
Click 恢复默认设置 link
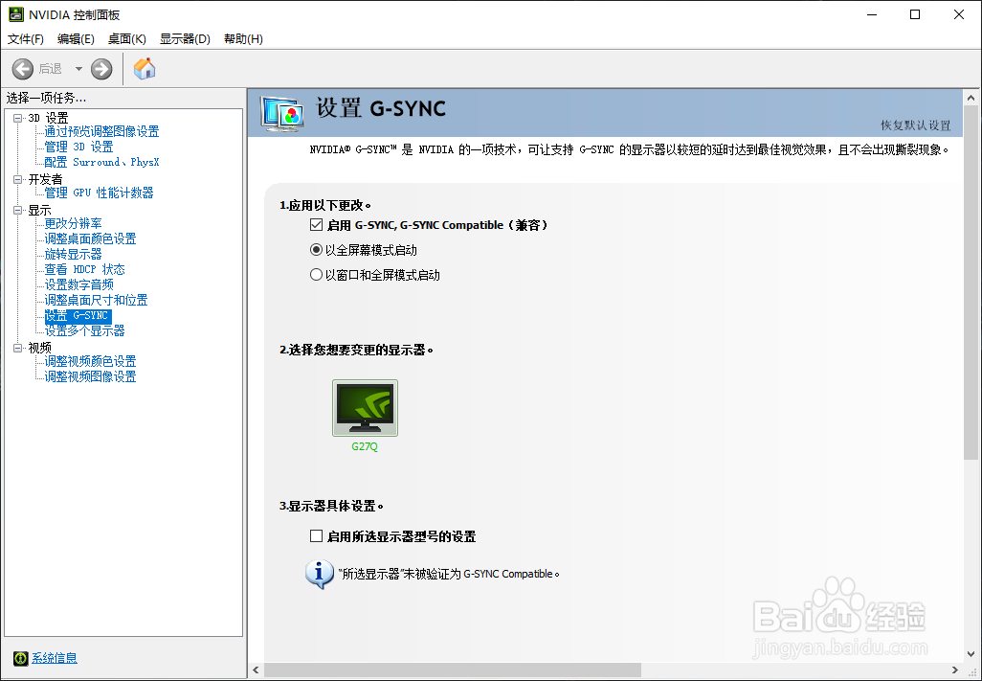coord(916,125)
